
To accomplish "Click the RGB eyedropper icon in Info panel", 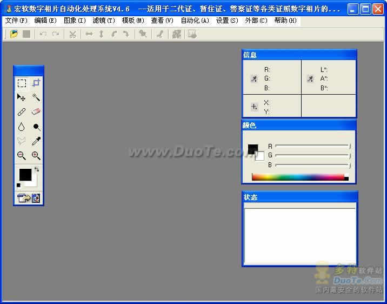I will (254, 79).
